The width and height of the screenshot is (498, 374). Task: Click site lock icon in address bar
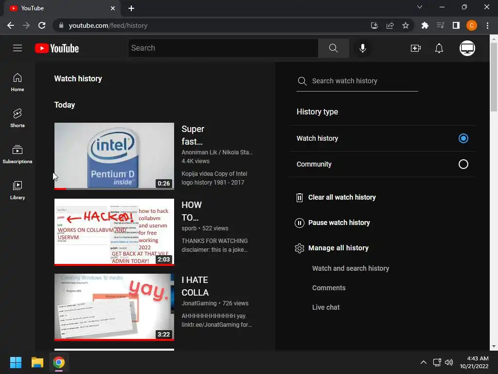pos(61,25)
